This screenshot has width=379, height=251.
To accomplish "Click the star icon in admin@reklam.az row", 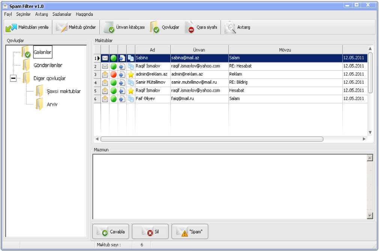I will tap(131, 74).
